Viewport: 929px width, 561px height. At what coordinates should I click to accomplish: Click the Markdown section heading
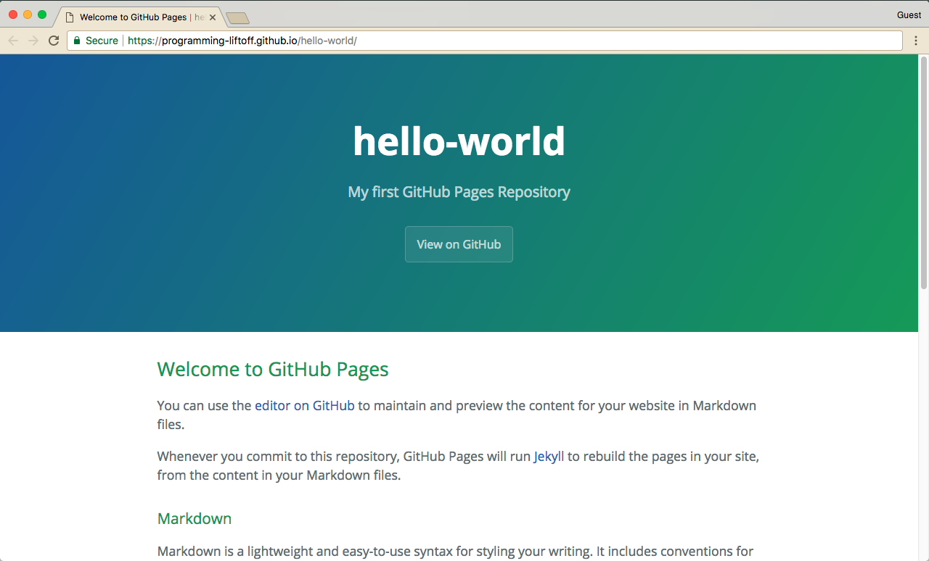(195, 519)
